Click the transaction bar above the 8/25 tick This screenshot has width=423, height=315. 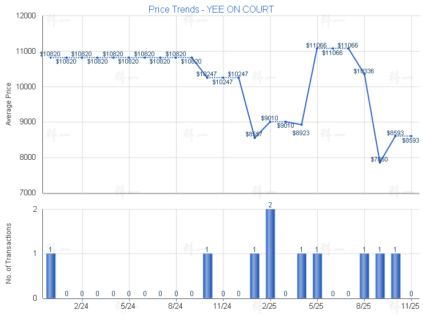pyautogui.click(x=364, y=275)
